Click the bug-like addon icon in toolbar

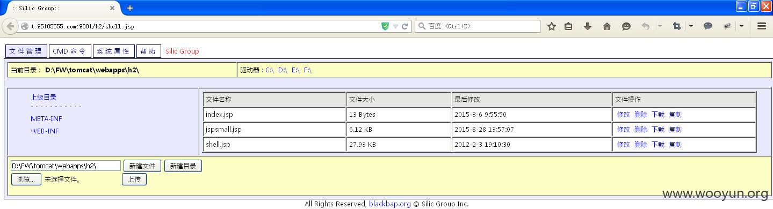click(x=727, y=26)
